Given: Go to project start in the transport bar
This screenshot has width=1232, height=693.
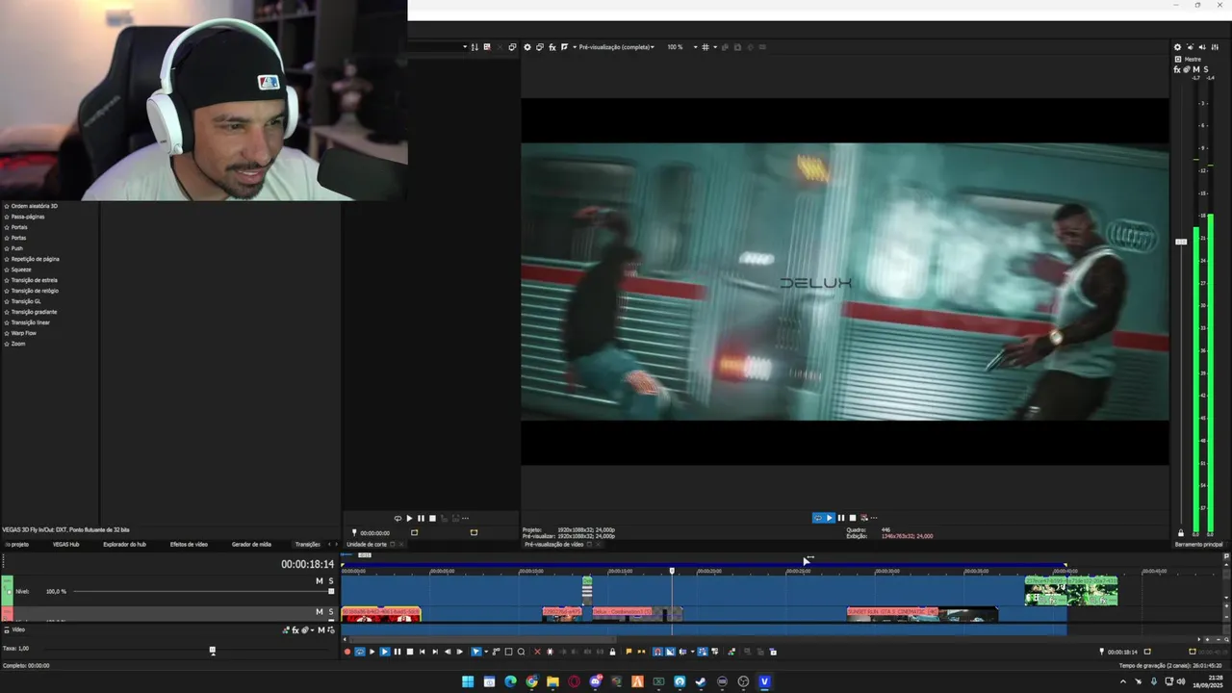Looking at the screenshot, I should tap(422, 652).
